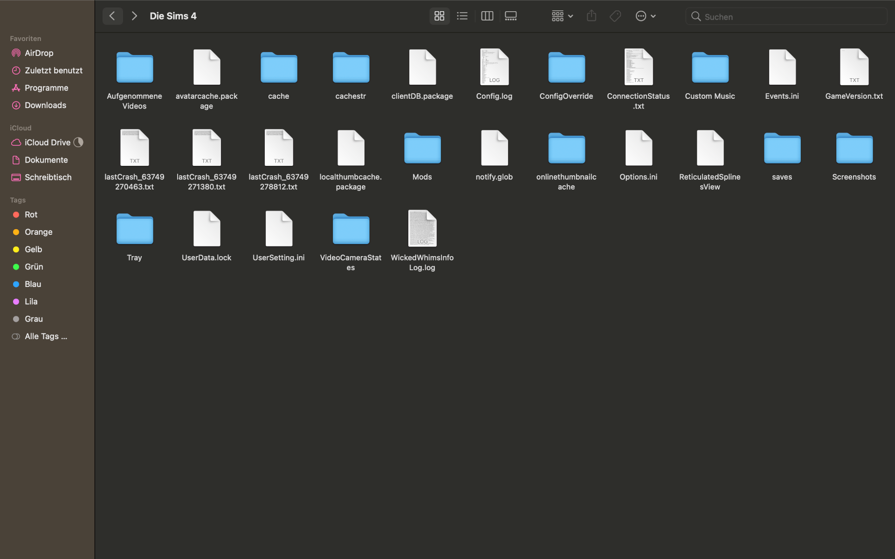Select lastCrash_63749271380.txt file
Image resolution: width=895 pixels, height=559 pixels.
(207, 149)
